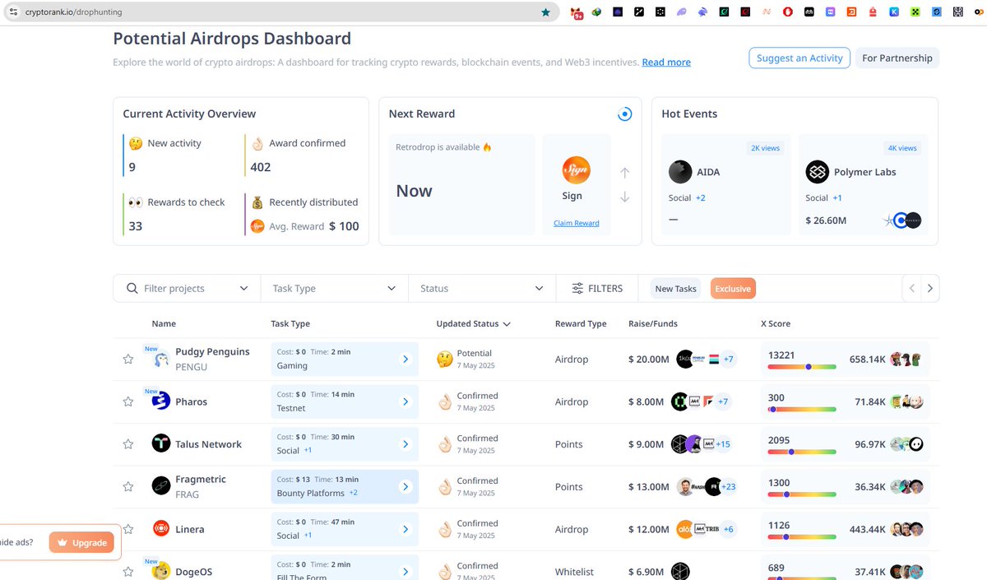
Task: Click Polymer Labs investor logos
Action: (902, 220)
